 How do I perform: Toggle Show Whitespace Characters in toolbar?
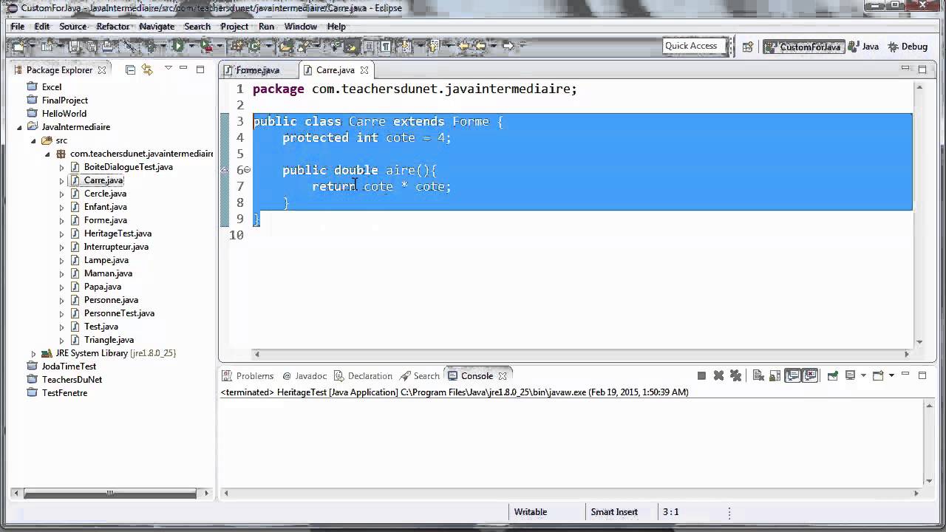(x=386, y=46)
